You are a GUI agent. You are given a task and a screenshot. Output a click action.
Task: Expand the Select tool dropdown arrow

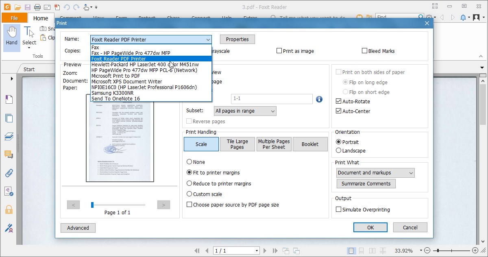(29, 49)
